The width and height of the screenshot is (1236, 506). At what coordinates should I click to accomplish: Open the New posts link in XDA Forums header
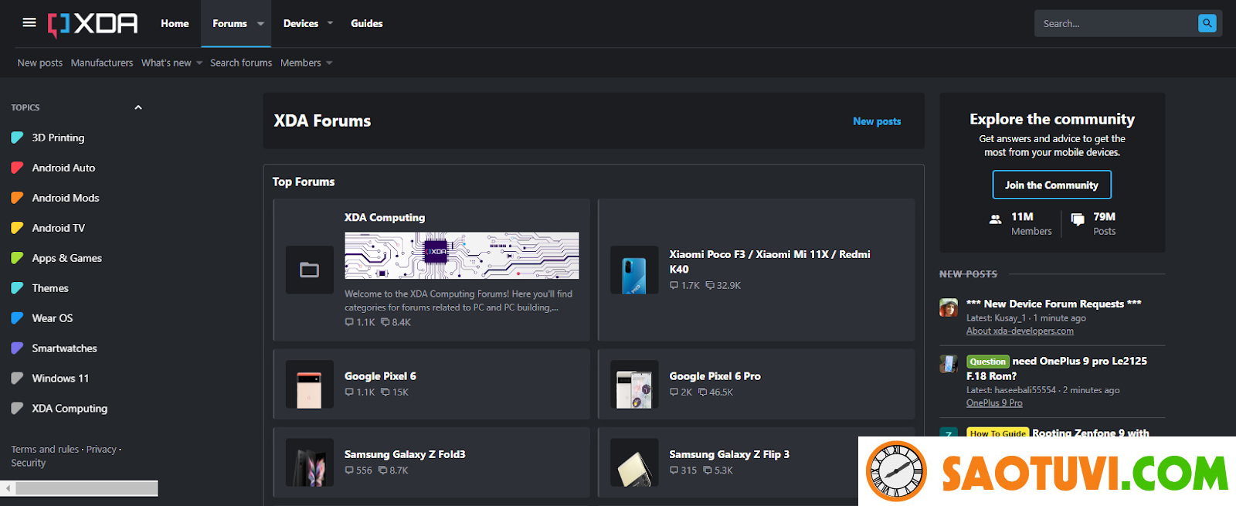coord(876,121)
